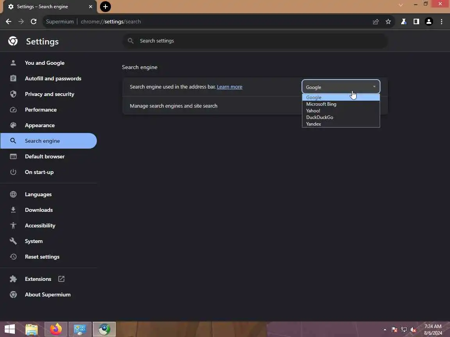Click the Learn more link
The image size is (450, 337).
point(230,87)
